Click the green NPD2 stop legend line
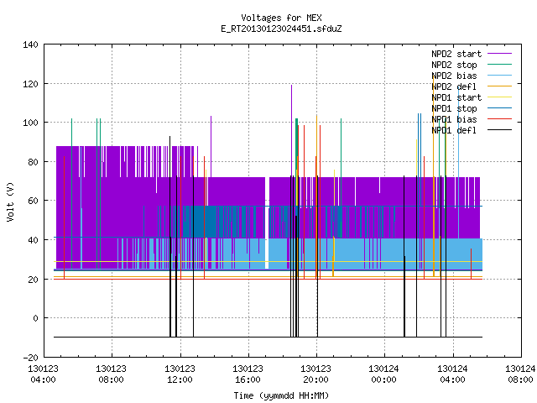The image size is (537, 403). point(499,65)
